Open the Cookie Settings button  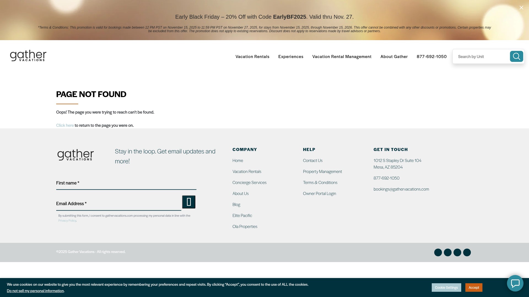click(446, 287)
